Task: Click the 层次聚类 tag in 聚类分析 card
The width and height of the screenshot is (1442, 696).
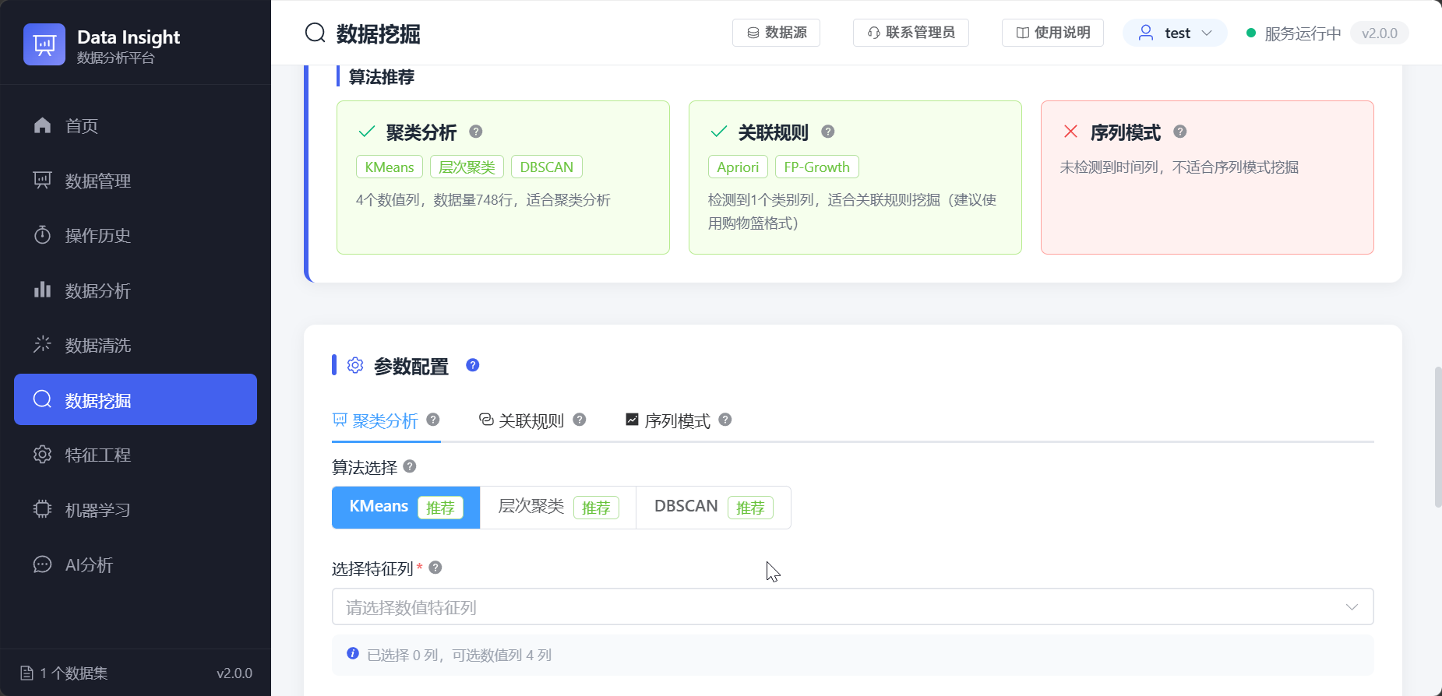Action: tap(467, 167)
